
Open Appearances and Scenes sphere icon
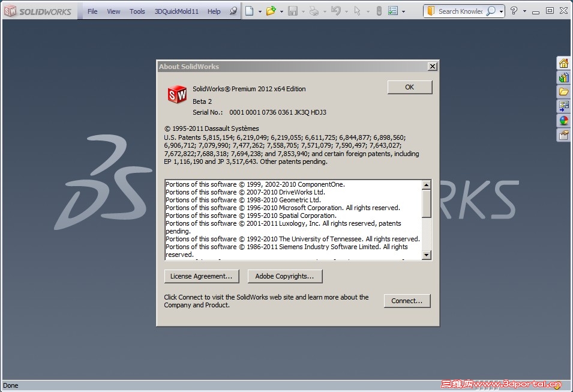(563, 120)
